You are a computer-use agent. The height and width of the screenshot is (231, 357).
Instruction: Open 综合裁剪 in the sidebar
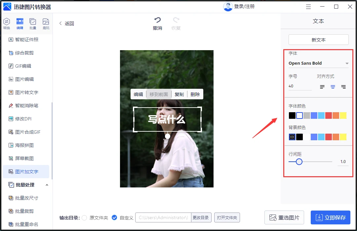tap(26, 53)
